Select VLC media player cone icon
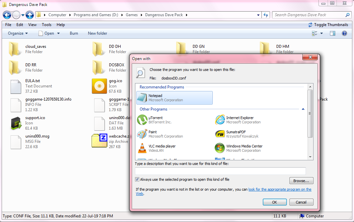This screenshot has height=222, width=354. coord(142,148)
